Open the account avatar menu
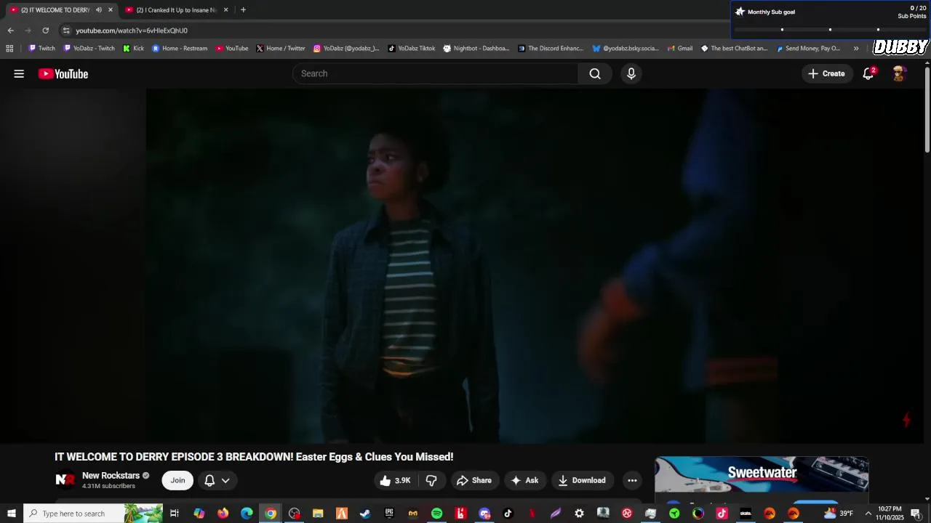931x523 pixels. 899,73
